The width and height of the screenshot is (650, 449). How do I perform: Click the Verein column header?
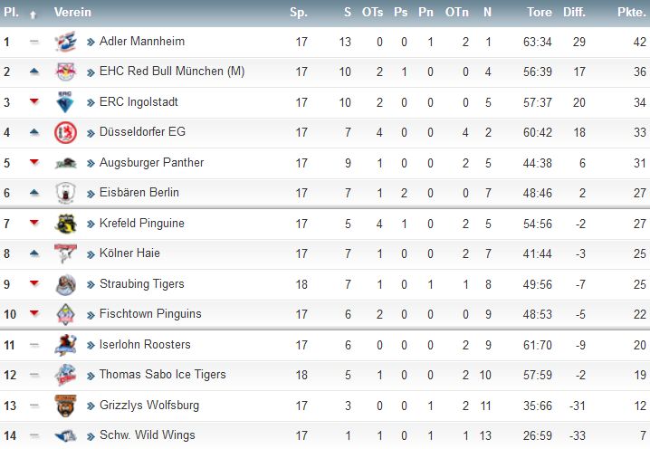pyautogui.click(x=72, y=13)
